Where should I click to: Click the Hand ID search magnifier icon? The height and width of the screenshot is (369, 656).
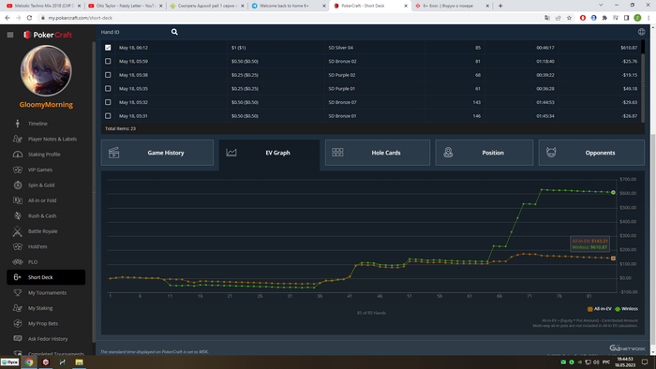click(x=174, y=32)
